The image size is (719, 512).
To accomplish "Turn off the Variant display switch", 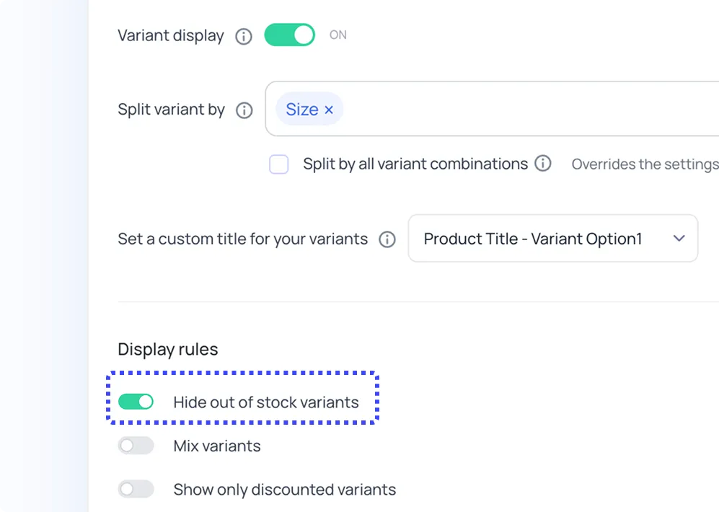I will click(289, 35).
